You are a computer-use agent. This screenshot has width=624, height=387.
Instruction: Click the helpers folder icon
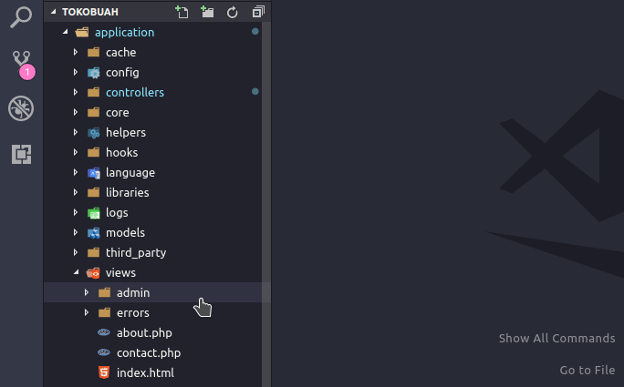94,132
